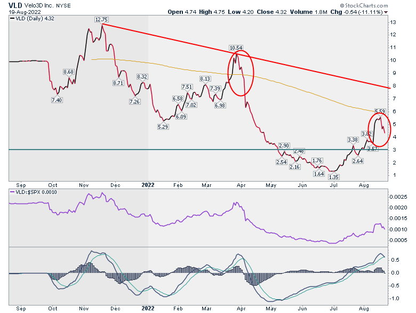
Task: Click the Chg -0.54 (-11.11%) value
Action: (357, 12)
